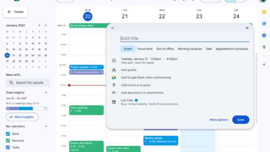Open More options for the event
The height and width of the screenshot is (152, 270).
(x=219, y=119)
